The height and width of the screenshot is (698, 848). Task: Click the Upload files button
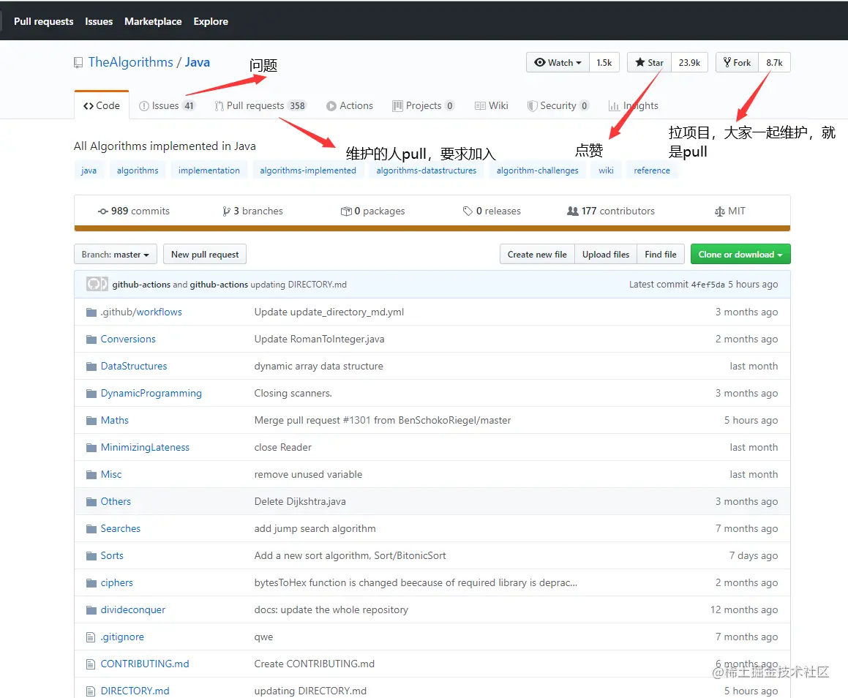pyautogui.click(x=606, y=254)
